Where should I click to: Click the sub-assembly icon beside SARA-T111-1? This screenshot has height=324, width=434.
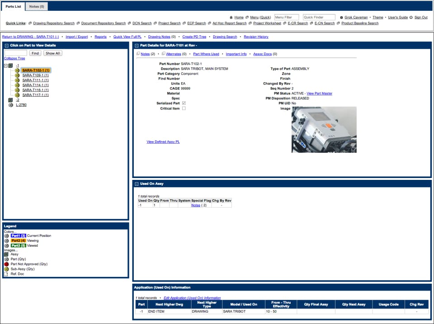point(17,80)
